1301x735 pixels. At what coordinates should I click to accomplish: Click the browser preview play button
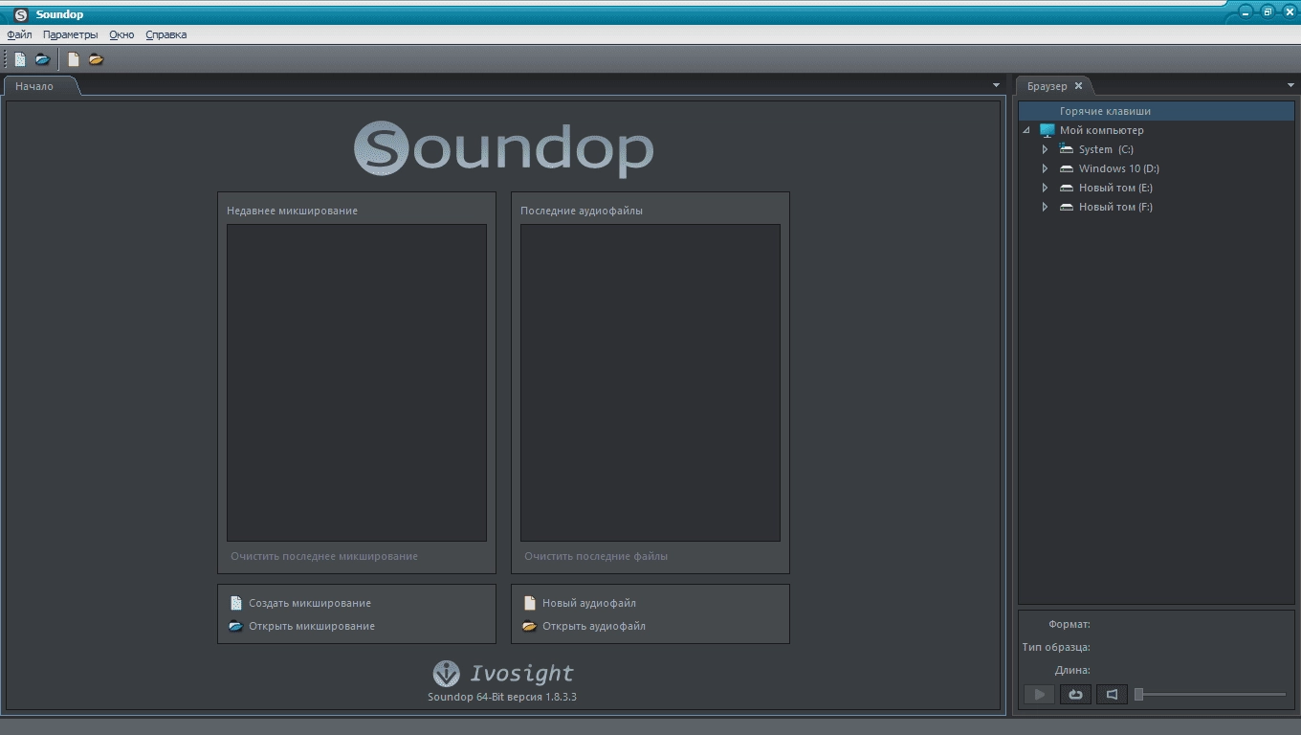click(1039, 695)
